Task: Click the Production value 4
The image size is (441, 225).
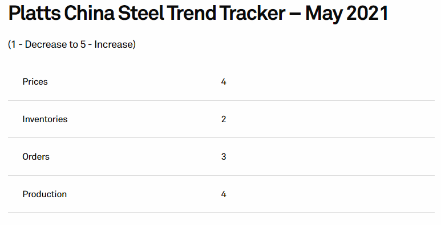Action: pyautogui.click(x=224, y=194)
